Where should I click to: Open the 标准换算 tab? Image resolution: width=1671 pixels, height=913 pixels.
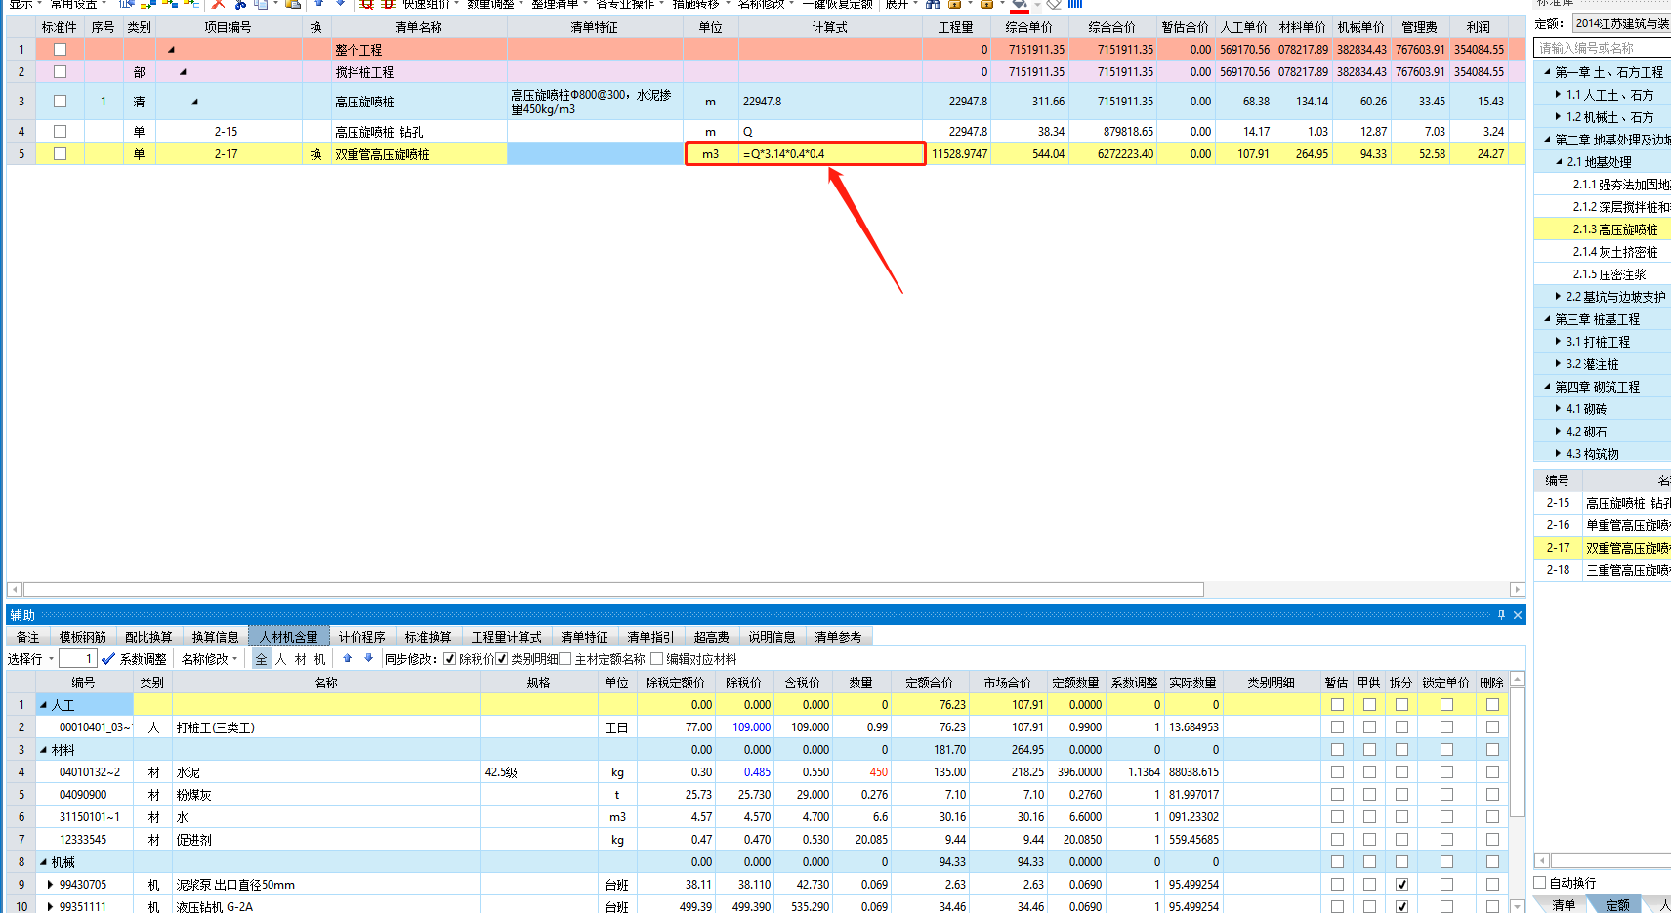coord(429,637)
